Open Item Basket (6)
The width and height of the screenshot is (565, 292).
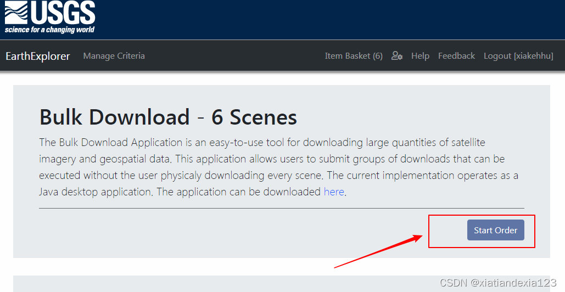(354, 56)
